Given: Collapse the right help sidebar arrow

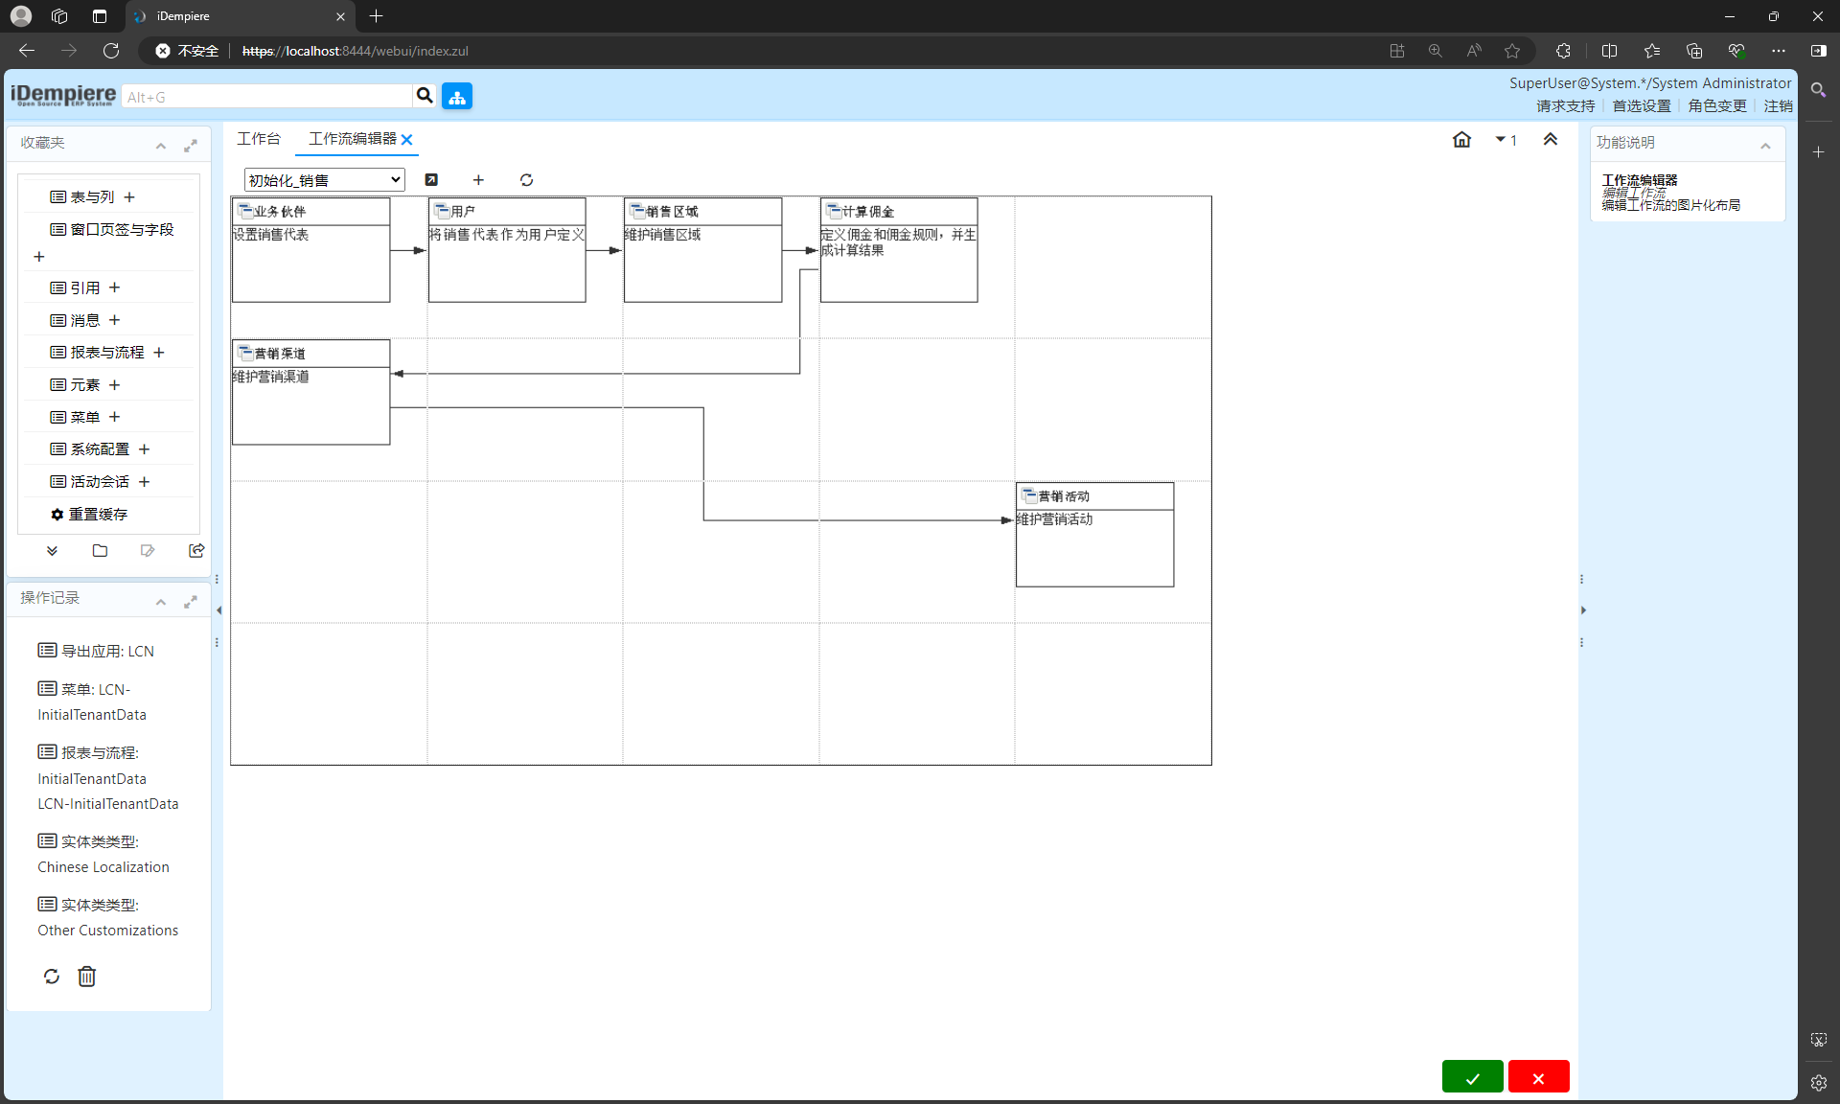Looking at the screenshot, I should click(x=1583, y=610).
